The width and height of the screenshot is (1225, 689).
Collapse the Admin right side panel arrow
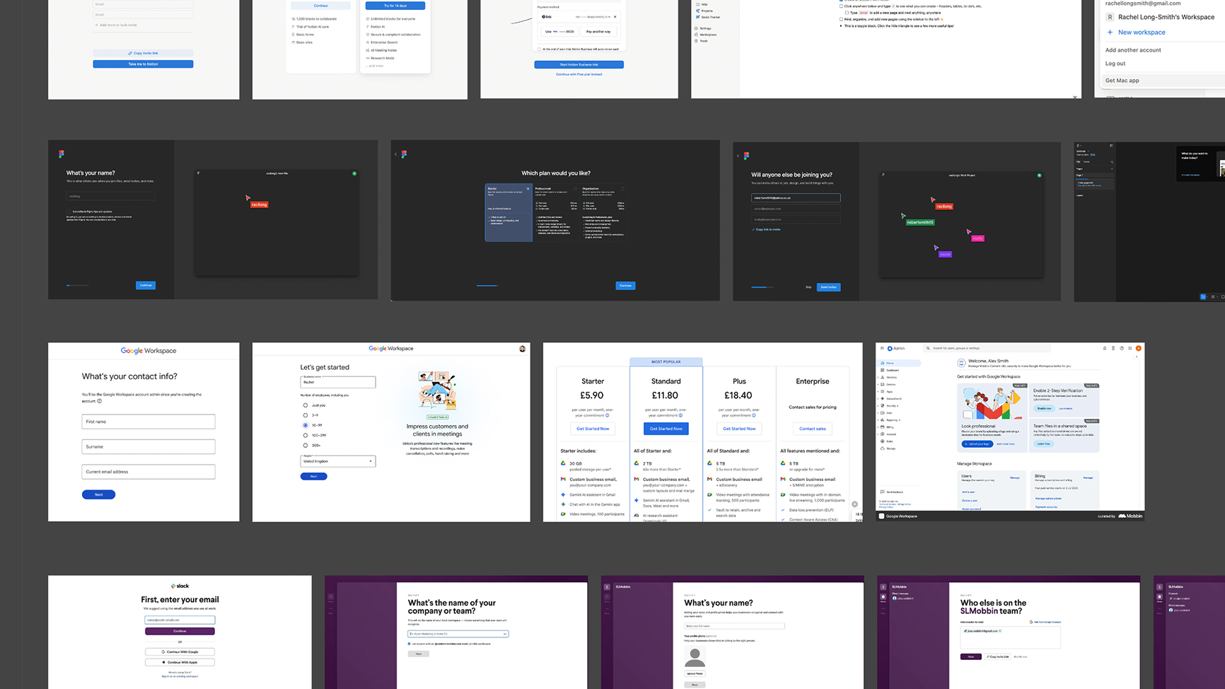click(x=1137, y=357)
